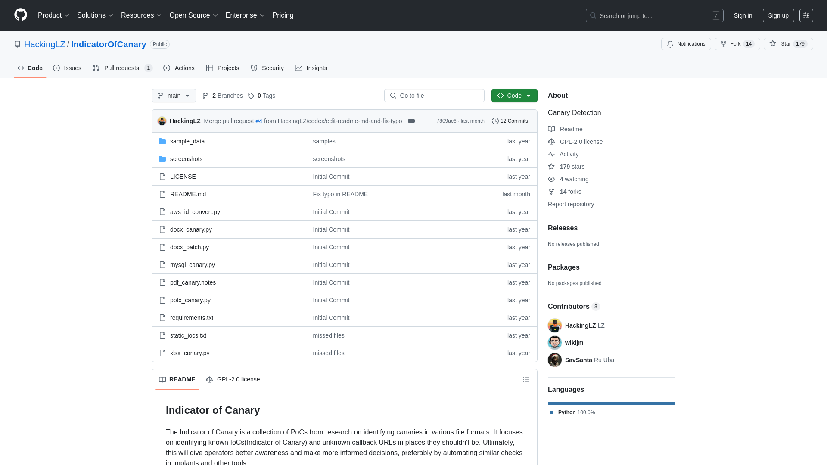Open the aws_id_convert.py file
The image size is (827, 465).
pos(195,212)
